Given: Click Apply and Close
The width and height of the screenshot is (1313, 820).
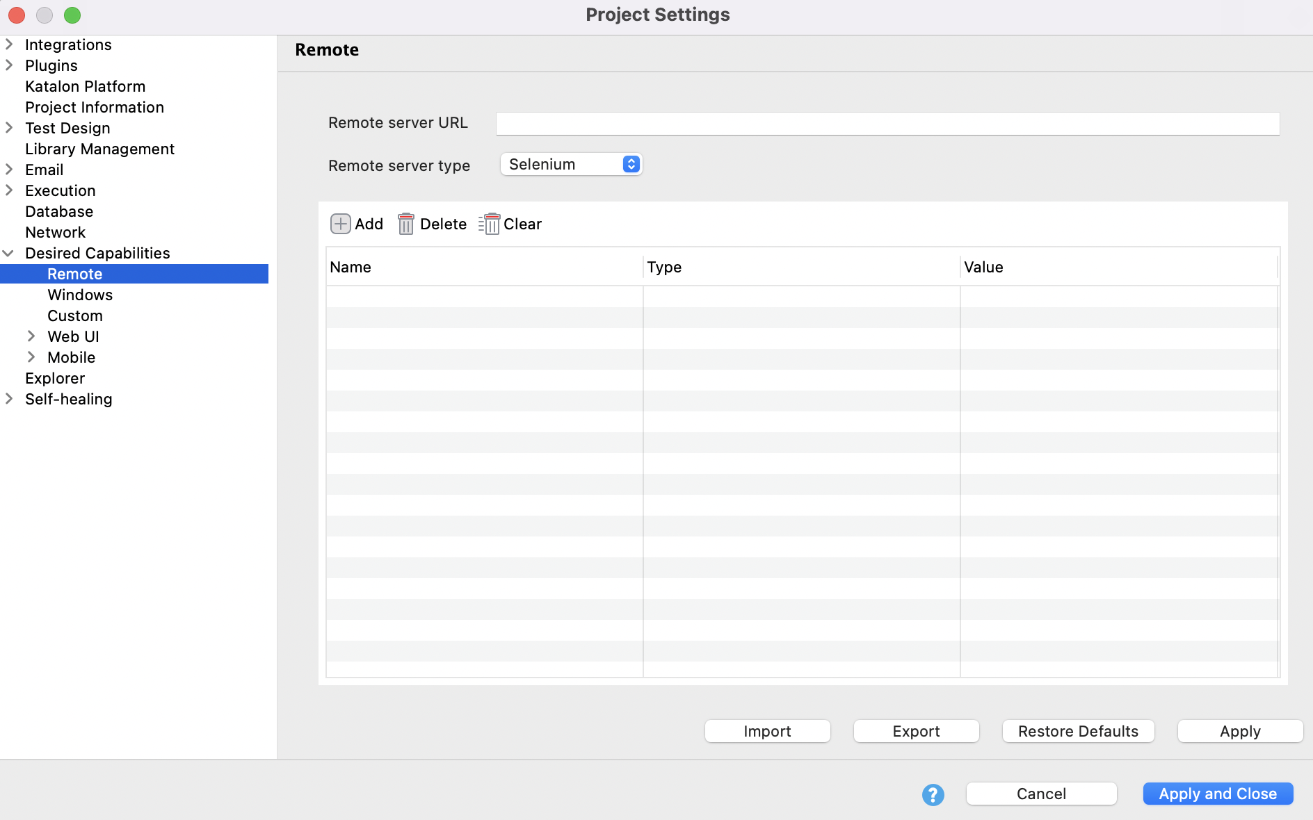Looking at the screenshot, I should click(x=1217, y=794).
